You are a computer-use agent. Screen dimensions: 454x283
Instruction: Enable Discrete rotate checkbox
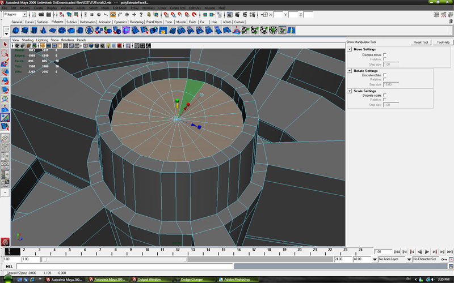pyautogui.click(x=385, y=75)
